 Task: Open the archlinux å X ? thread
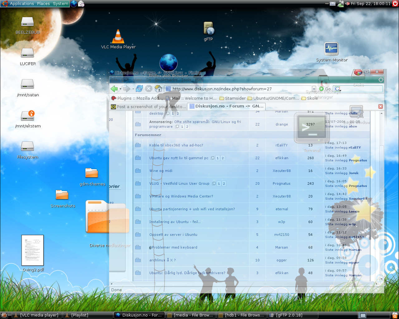[x=162, y=260]
